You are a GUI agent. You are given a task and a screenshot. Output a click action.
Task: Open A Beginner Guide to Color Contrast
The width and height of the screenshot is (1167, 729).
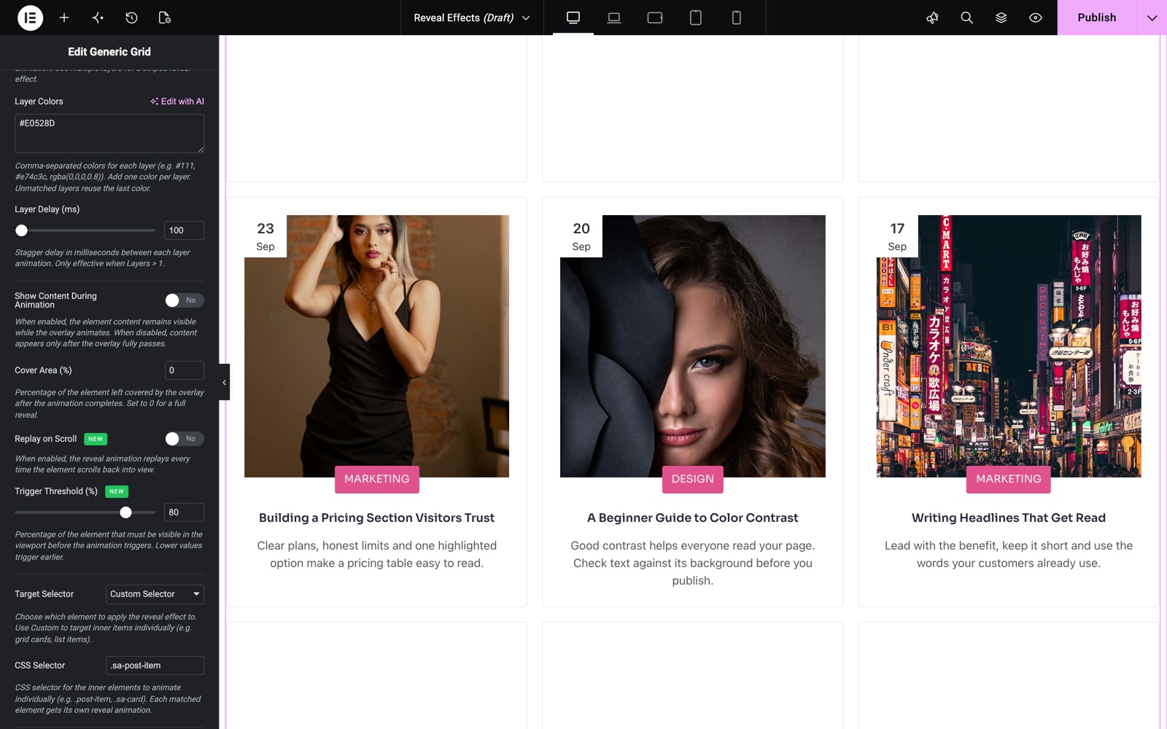(x=693, y=518)
